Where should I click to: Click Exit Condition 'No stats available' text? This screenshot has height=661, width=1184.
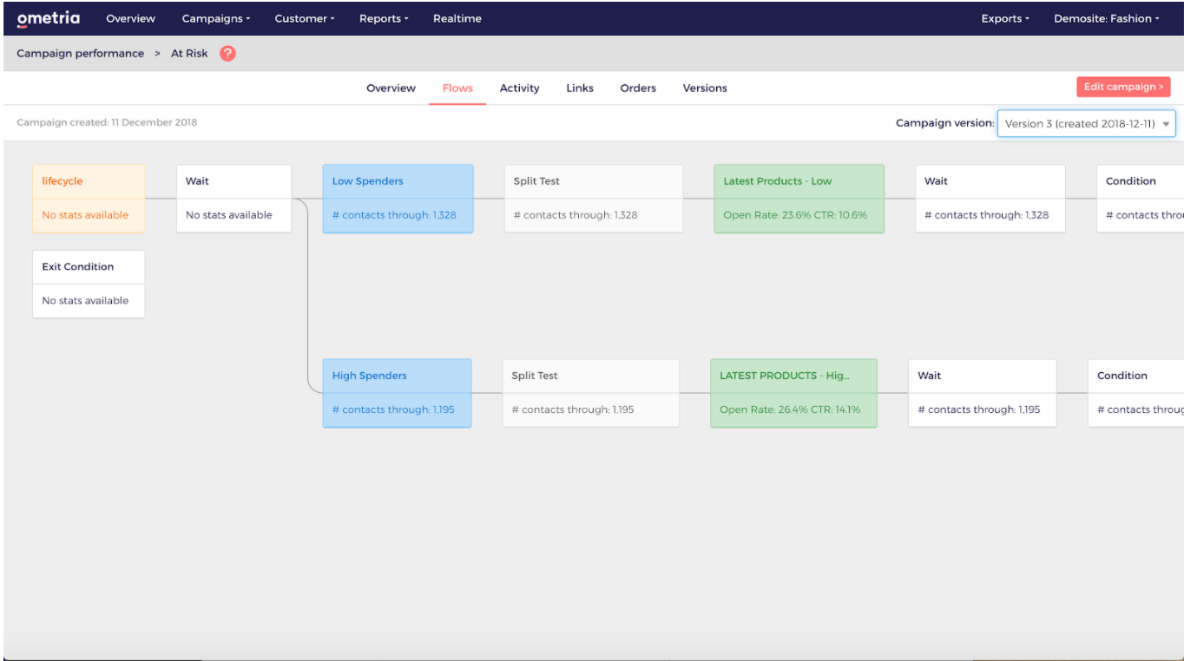pos(85,300)
